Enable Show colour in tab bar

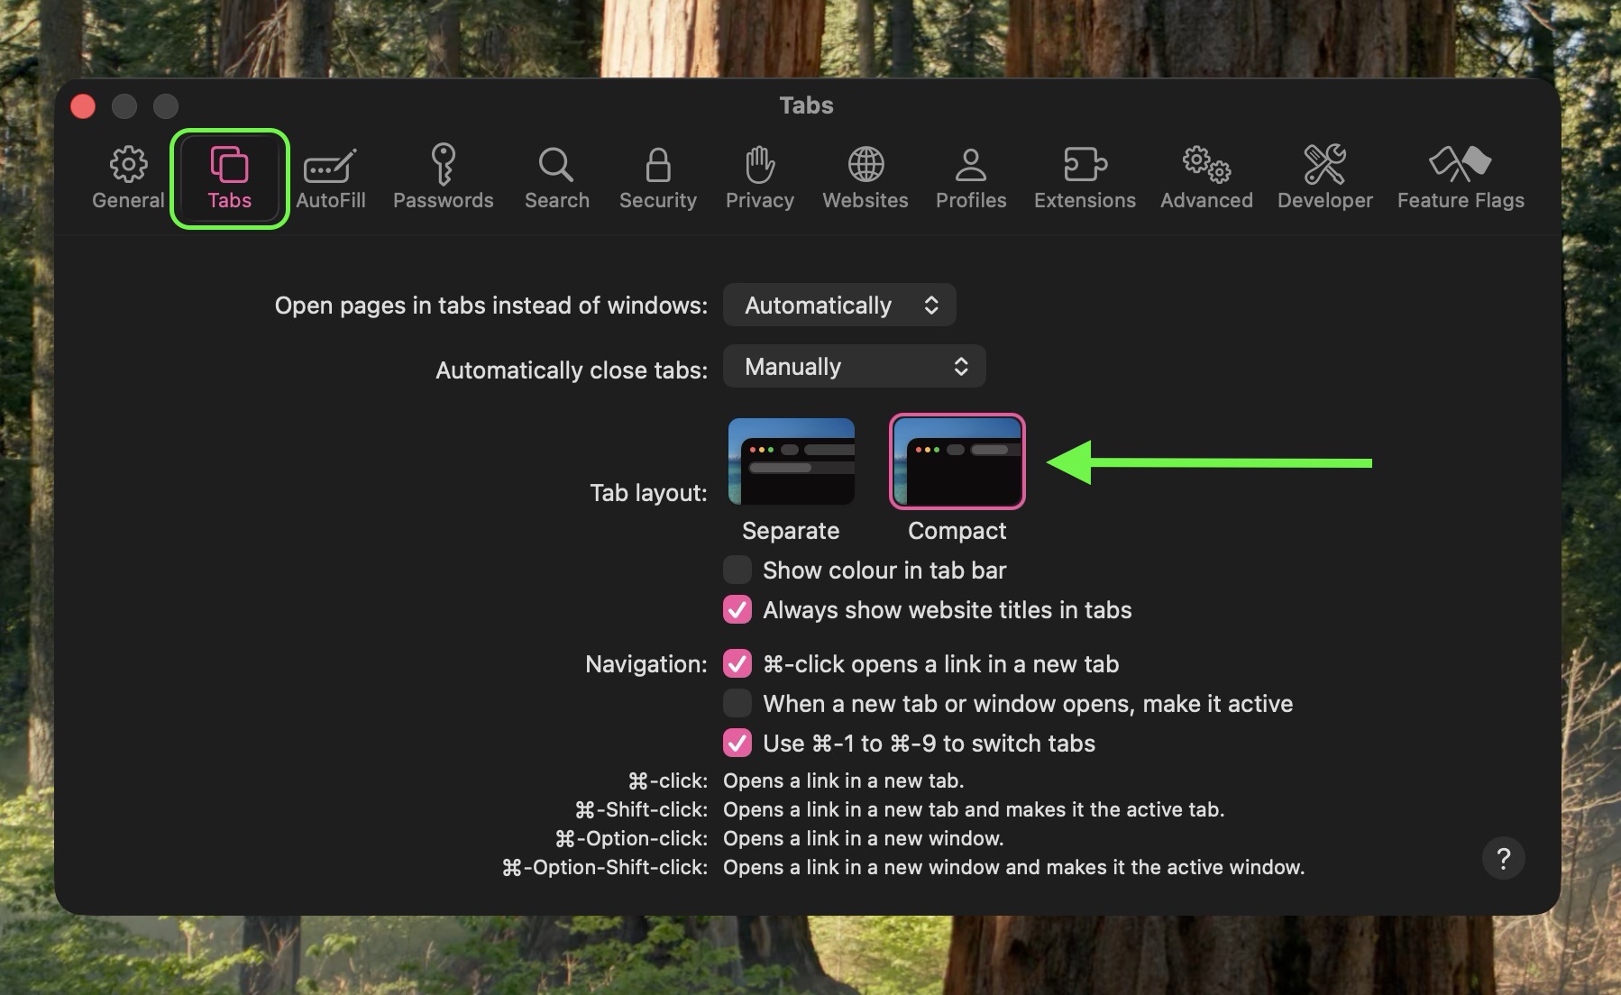(737, 571)
